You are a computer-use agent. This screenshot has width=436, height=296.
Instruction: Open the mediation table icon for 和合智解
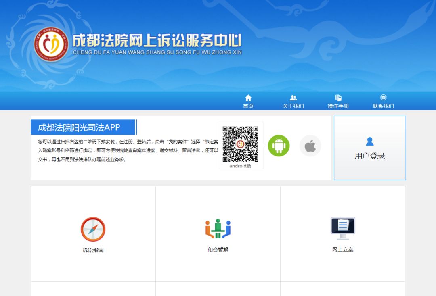point(218,229)
